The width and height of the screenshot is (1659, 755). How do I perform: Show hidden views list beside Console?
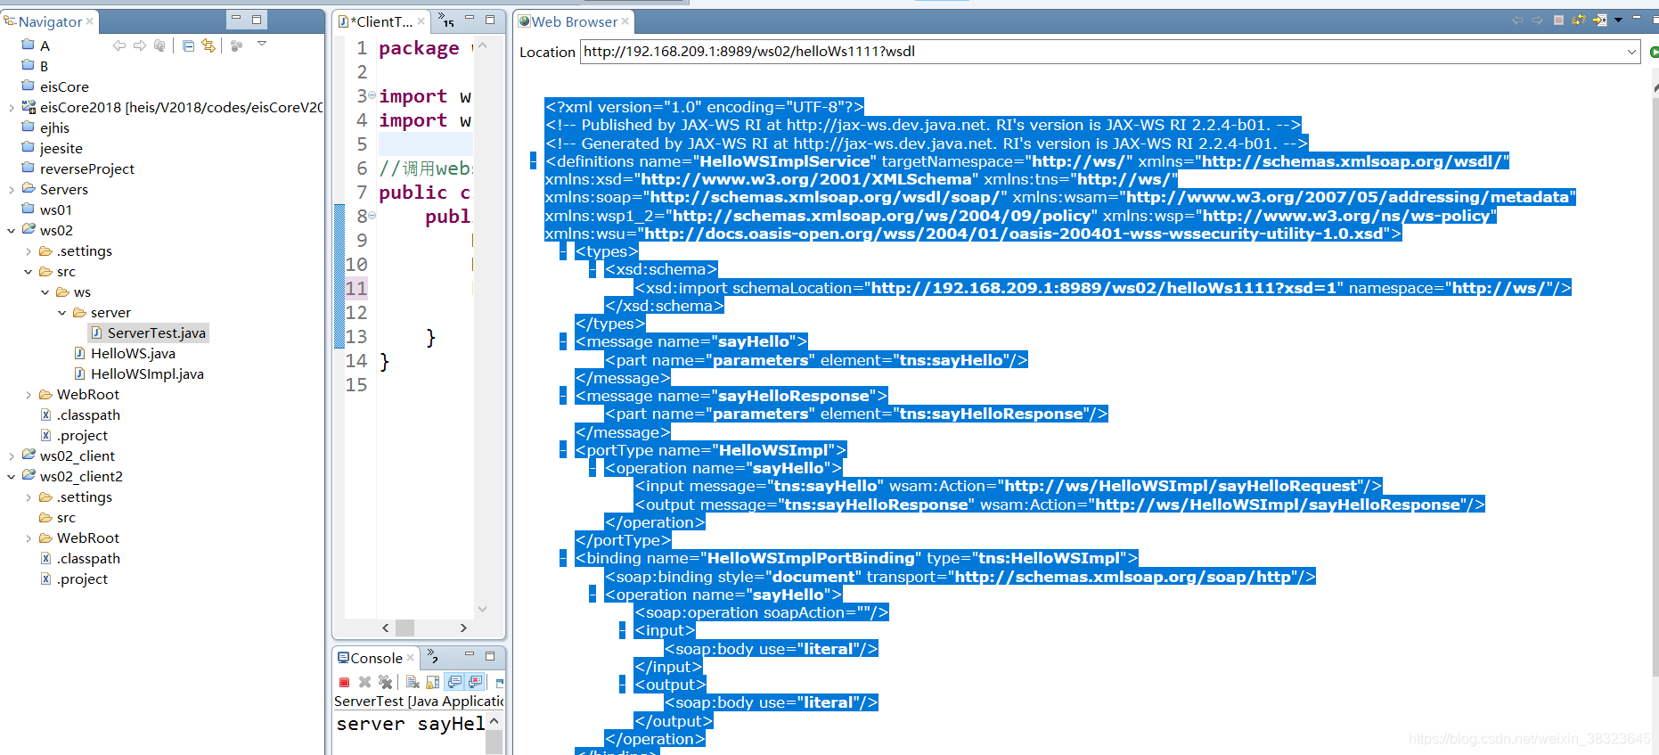[x=433, y=657]
